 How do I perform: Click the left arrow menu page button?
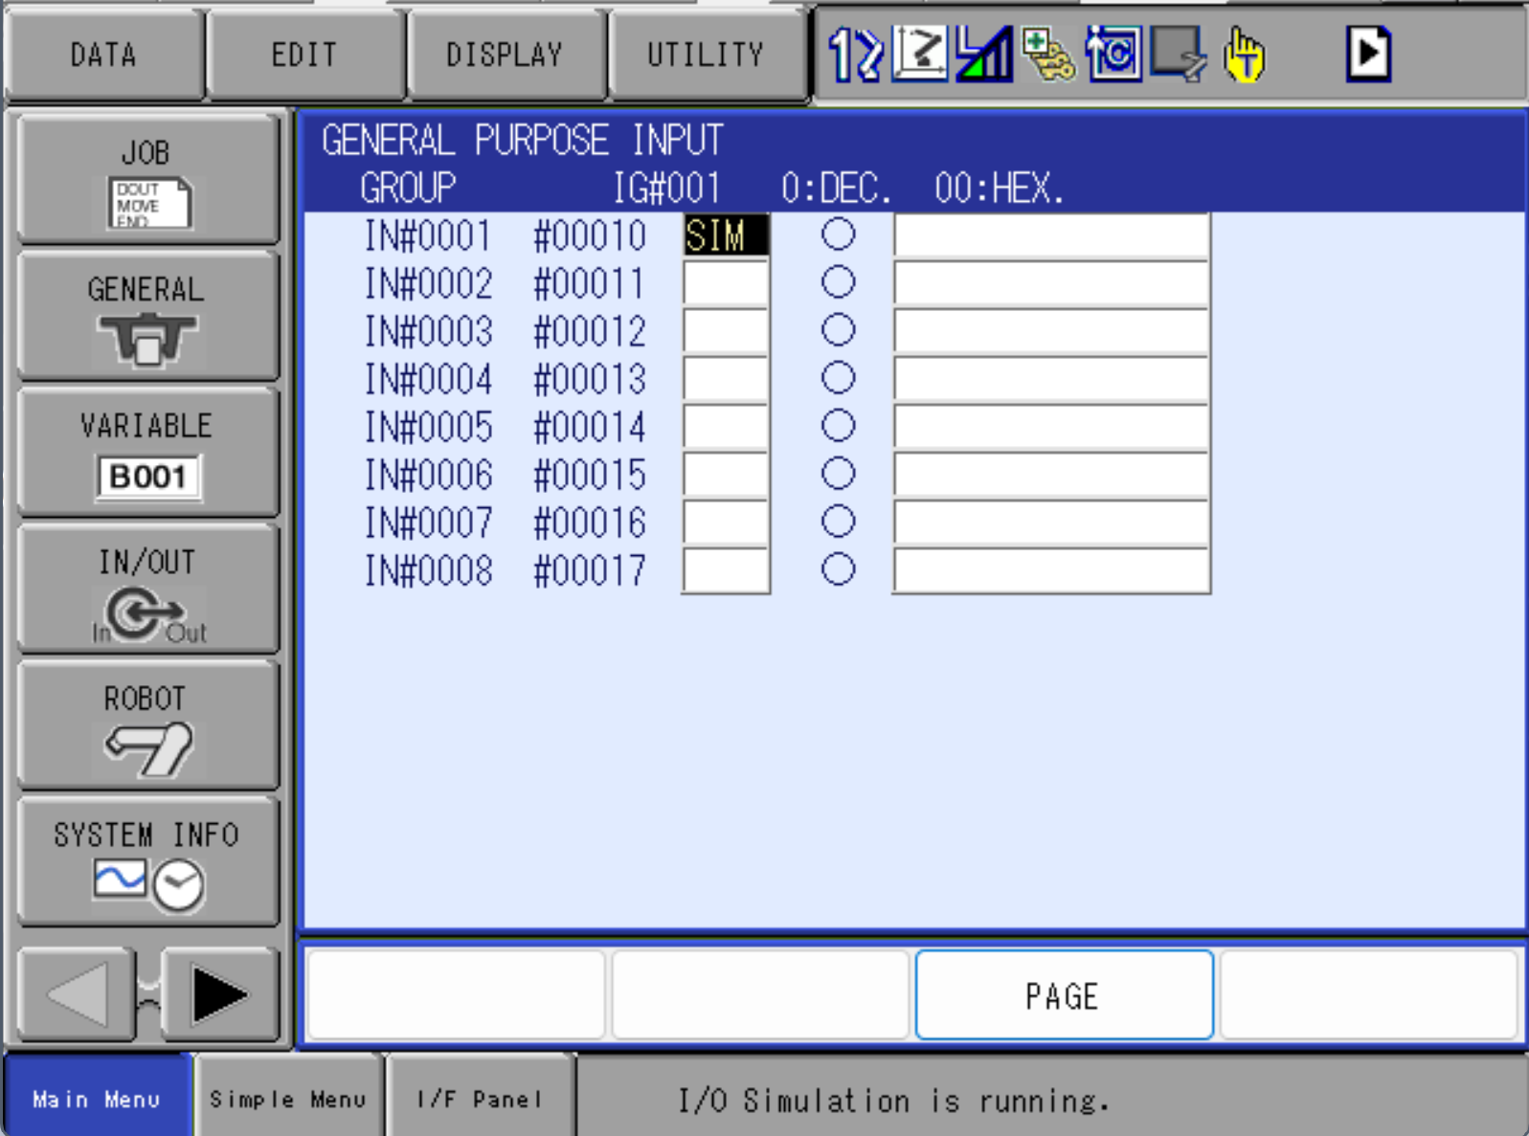(77, 994)
